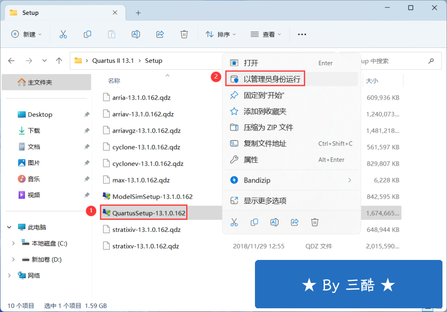The height and width of the screenshot is (312, 447).
Task: Click the Quartus II 13.1 breadcrumb
Action: point(113,61)
